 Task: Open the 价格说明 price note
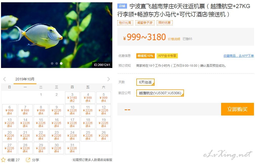pyautogui.click(x=174, y=39)
